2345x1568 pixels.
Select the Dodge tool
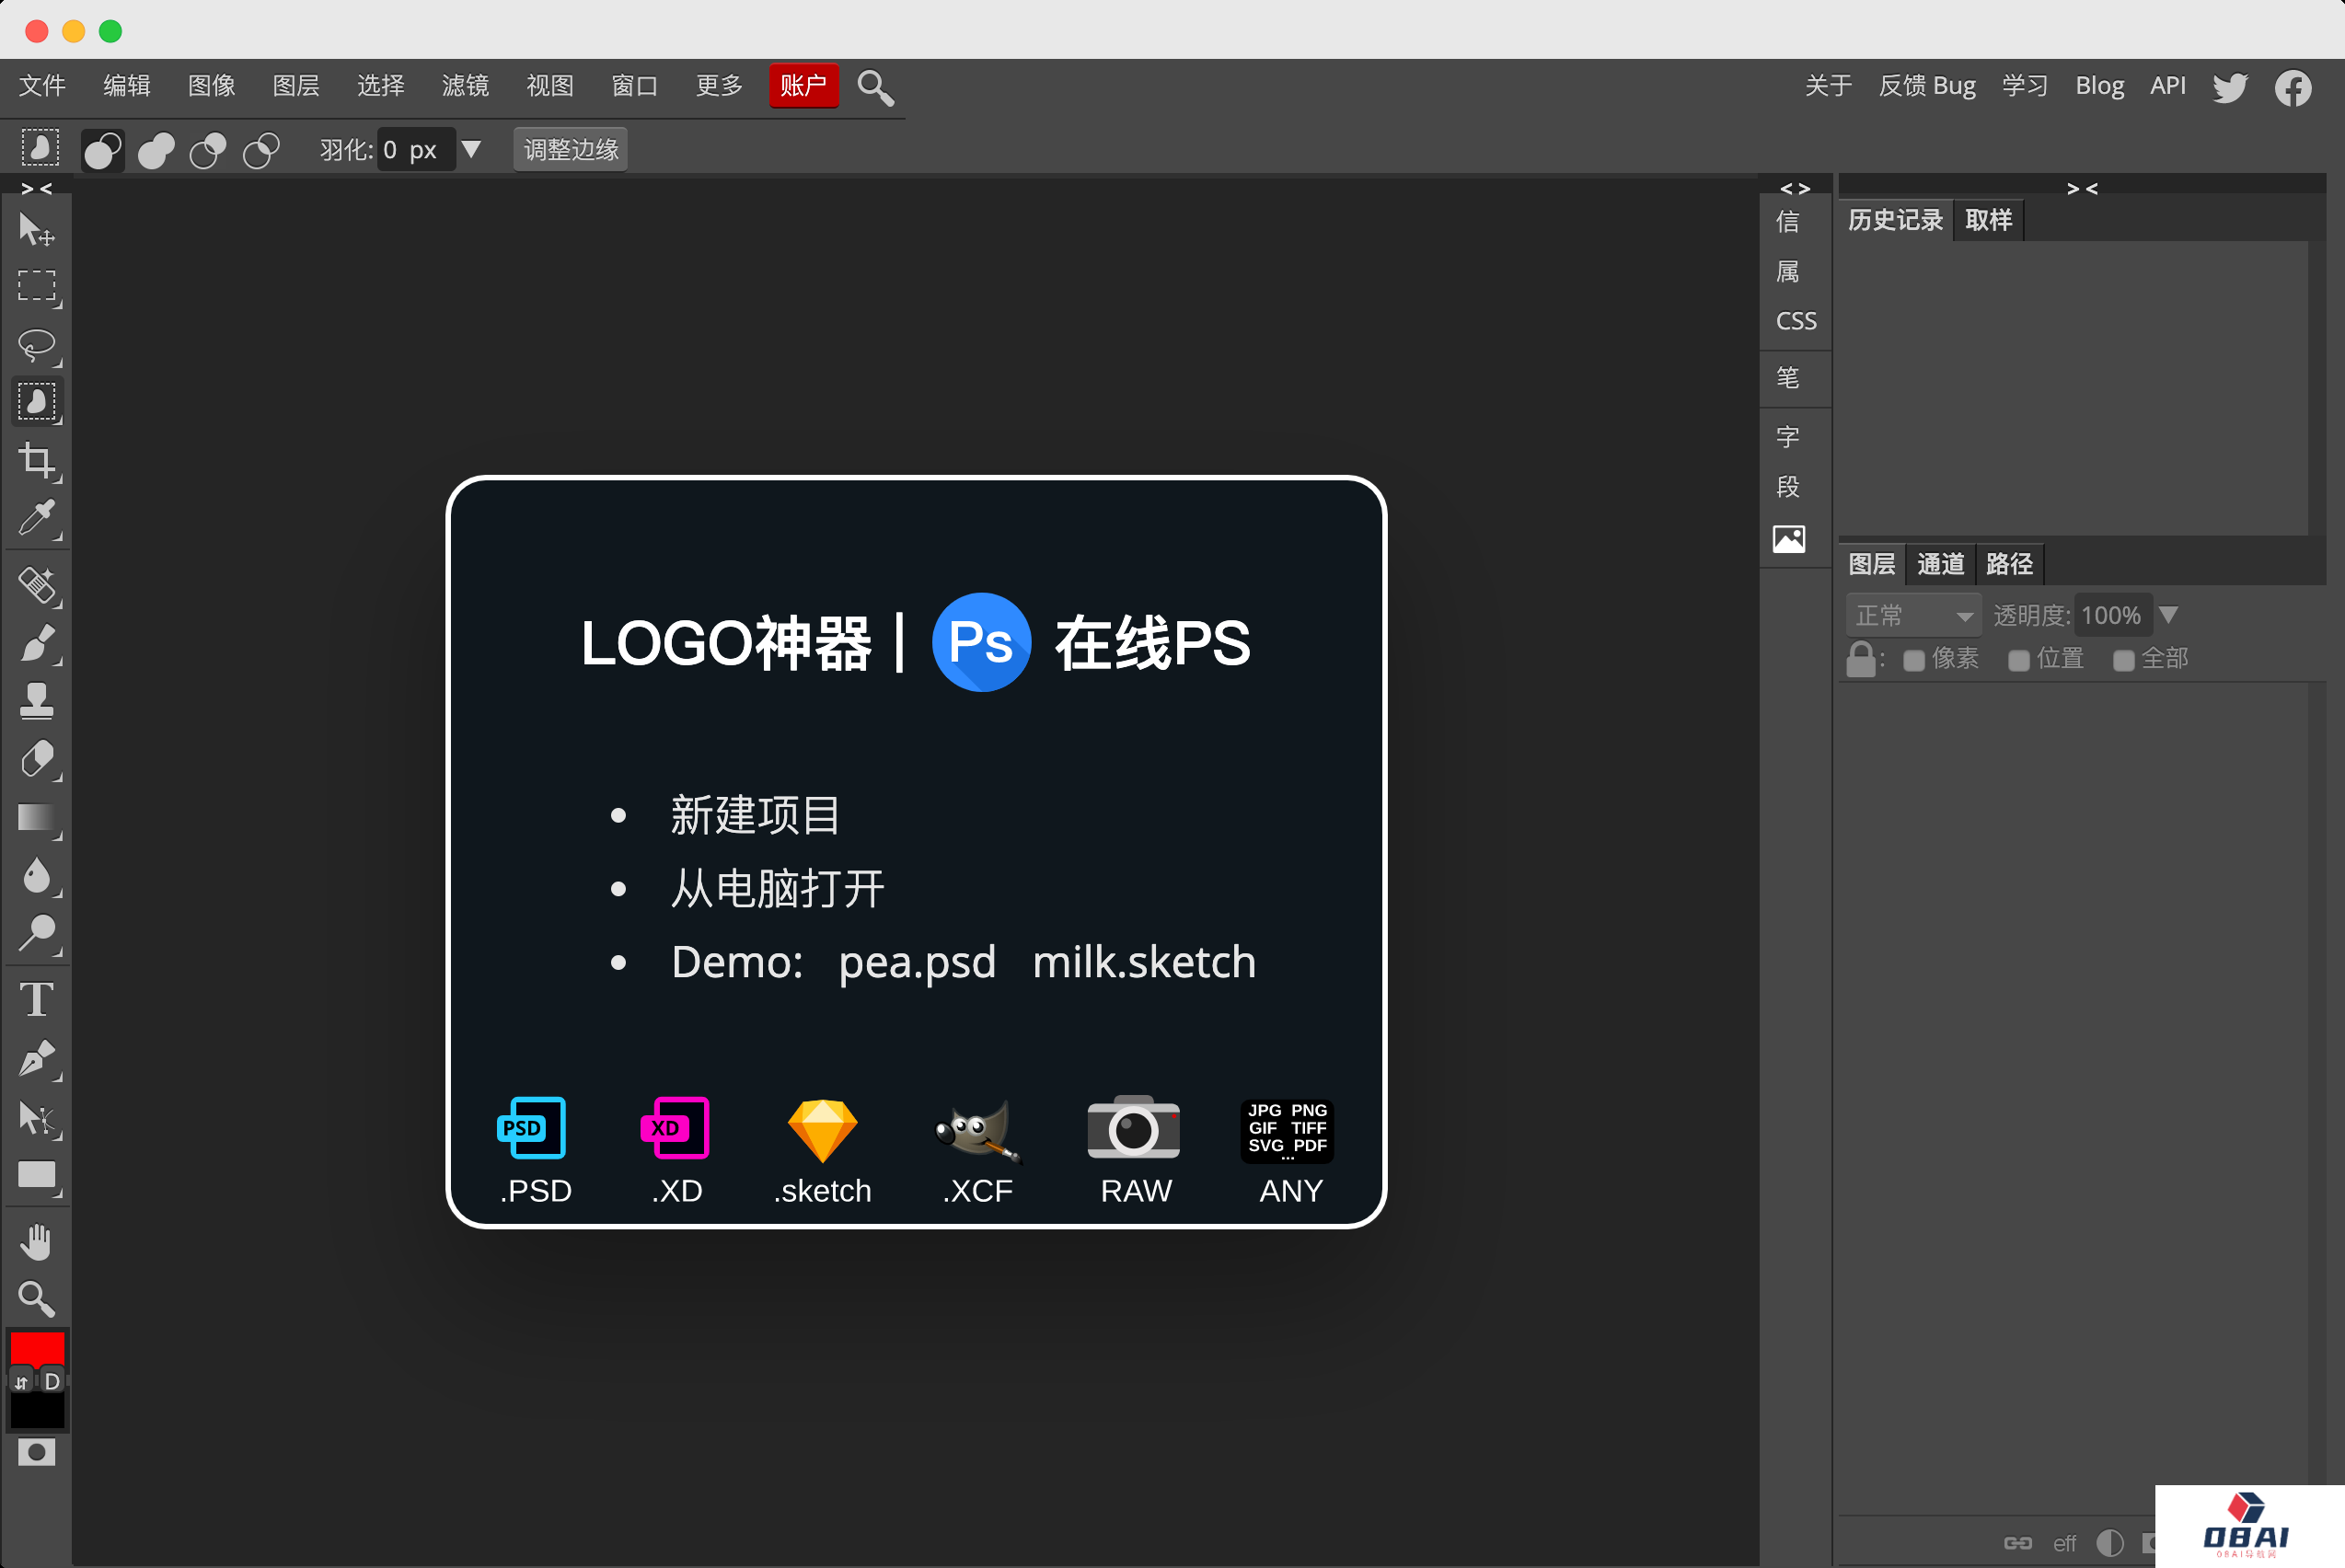[37, 933]
